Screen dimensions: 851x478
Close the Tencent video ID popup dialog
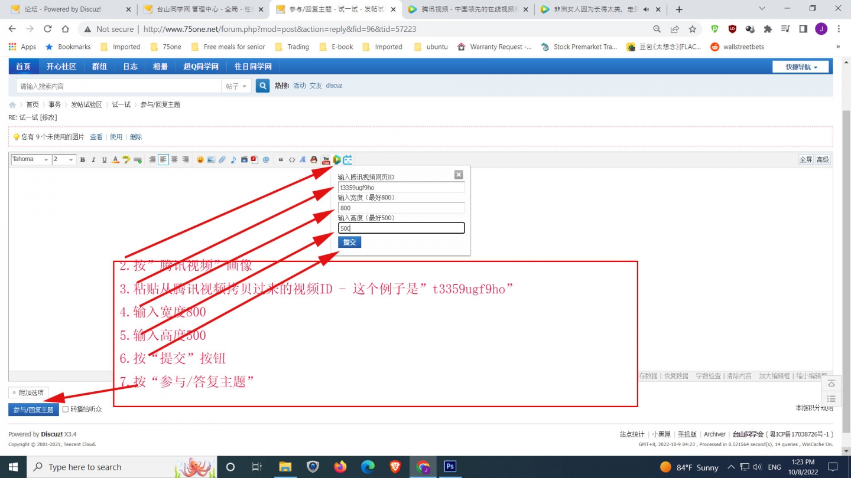pyautogui.click(x=459, y=175)
